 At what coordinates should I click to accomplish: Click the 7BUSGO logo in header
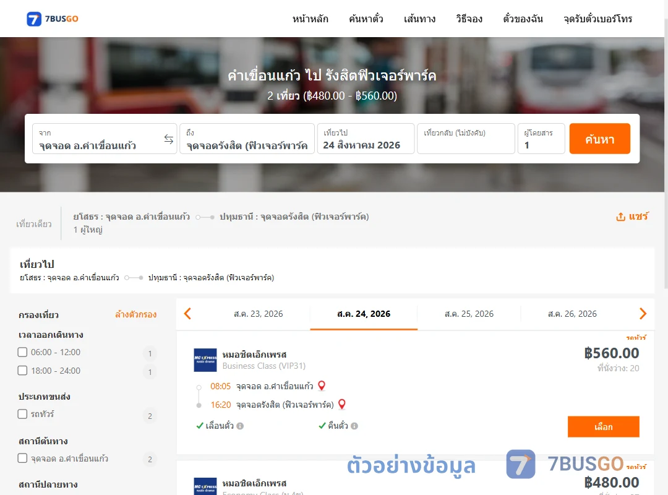point(53,19)
